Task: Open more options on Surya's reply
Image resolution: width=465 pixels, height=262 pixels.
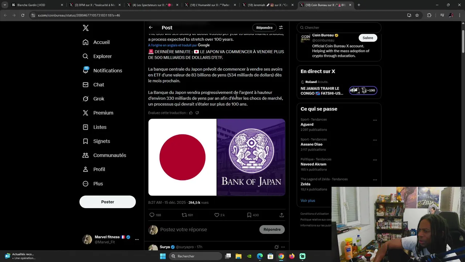Action: tap(283, 247)
